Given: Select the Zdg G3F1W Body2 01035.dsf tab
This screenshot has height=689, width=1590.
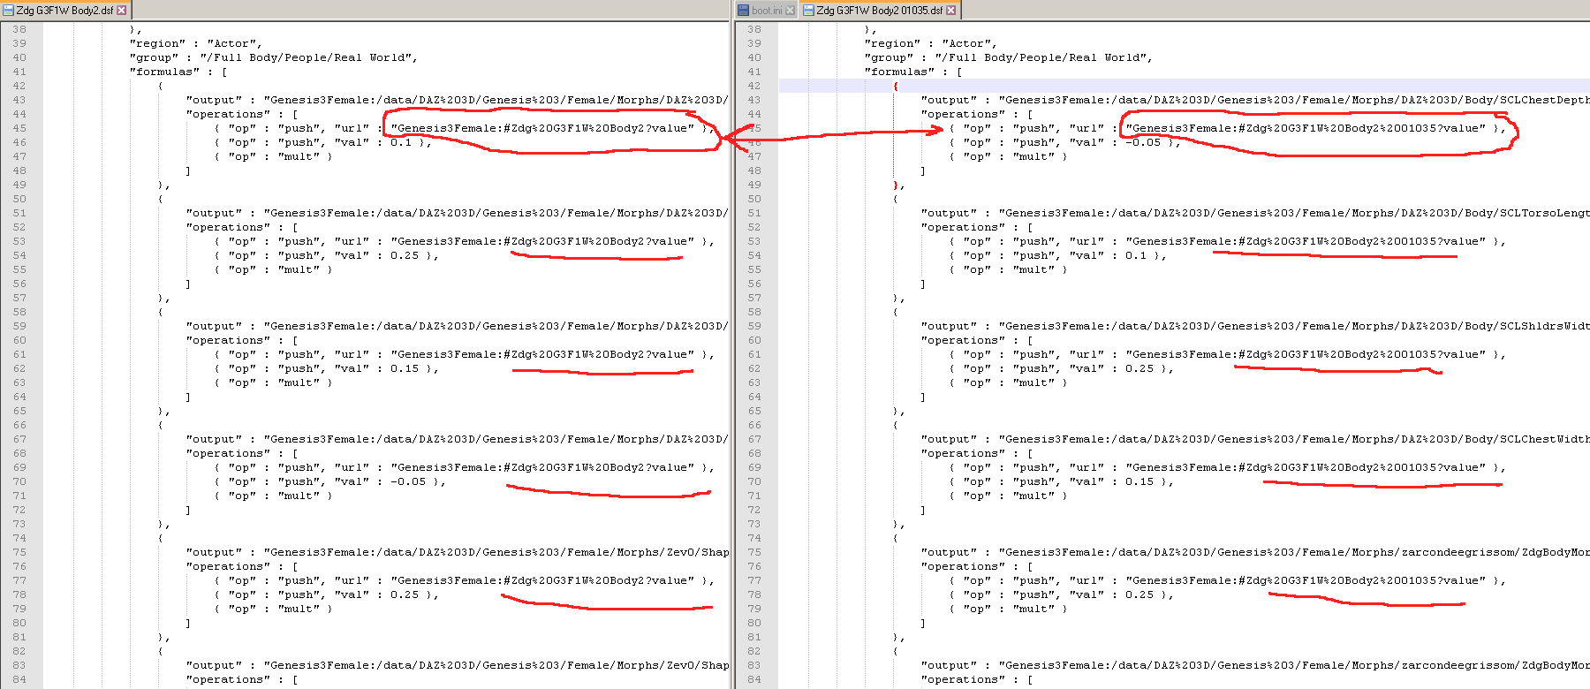Looking at the screenshot, I should click(x=880, y=10).
